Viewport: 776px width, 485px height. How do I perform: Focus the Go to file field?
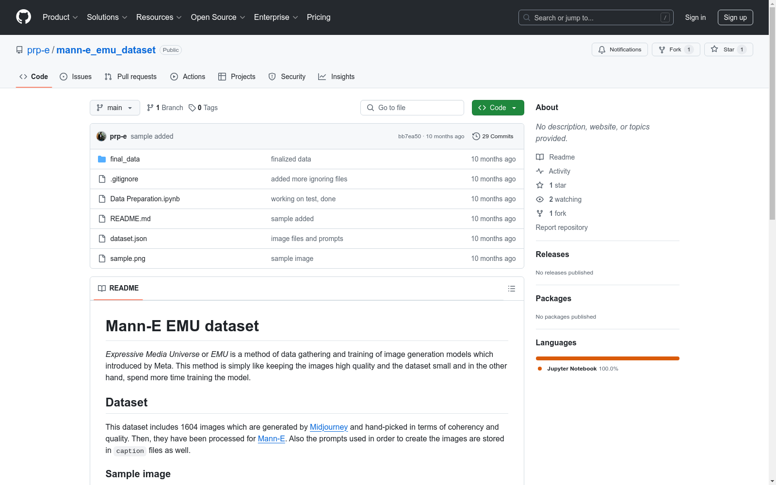point(412,108)
